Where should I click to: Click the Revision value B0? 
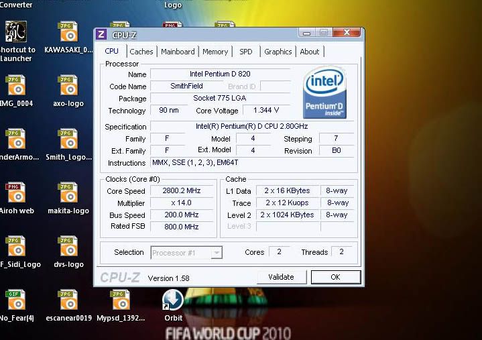tap(337, 151)
